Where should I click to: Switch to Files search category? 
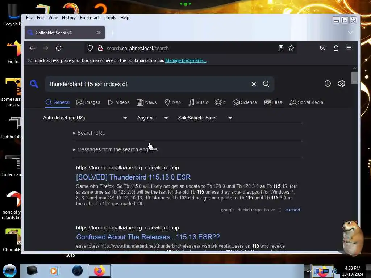(x=273, y=102)
